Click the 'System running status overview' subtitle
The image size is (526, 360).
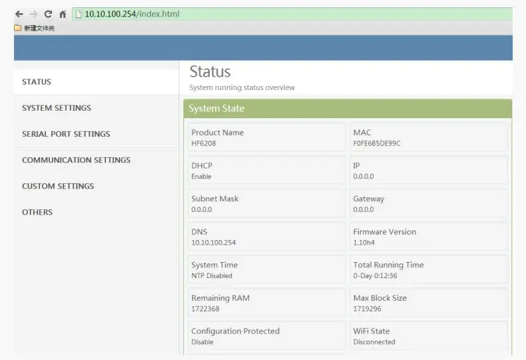coord(242,87)
